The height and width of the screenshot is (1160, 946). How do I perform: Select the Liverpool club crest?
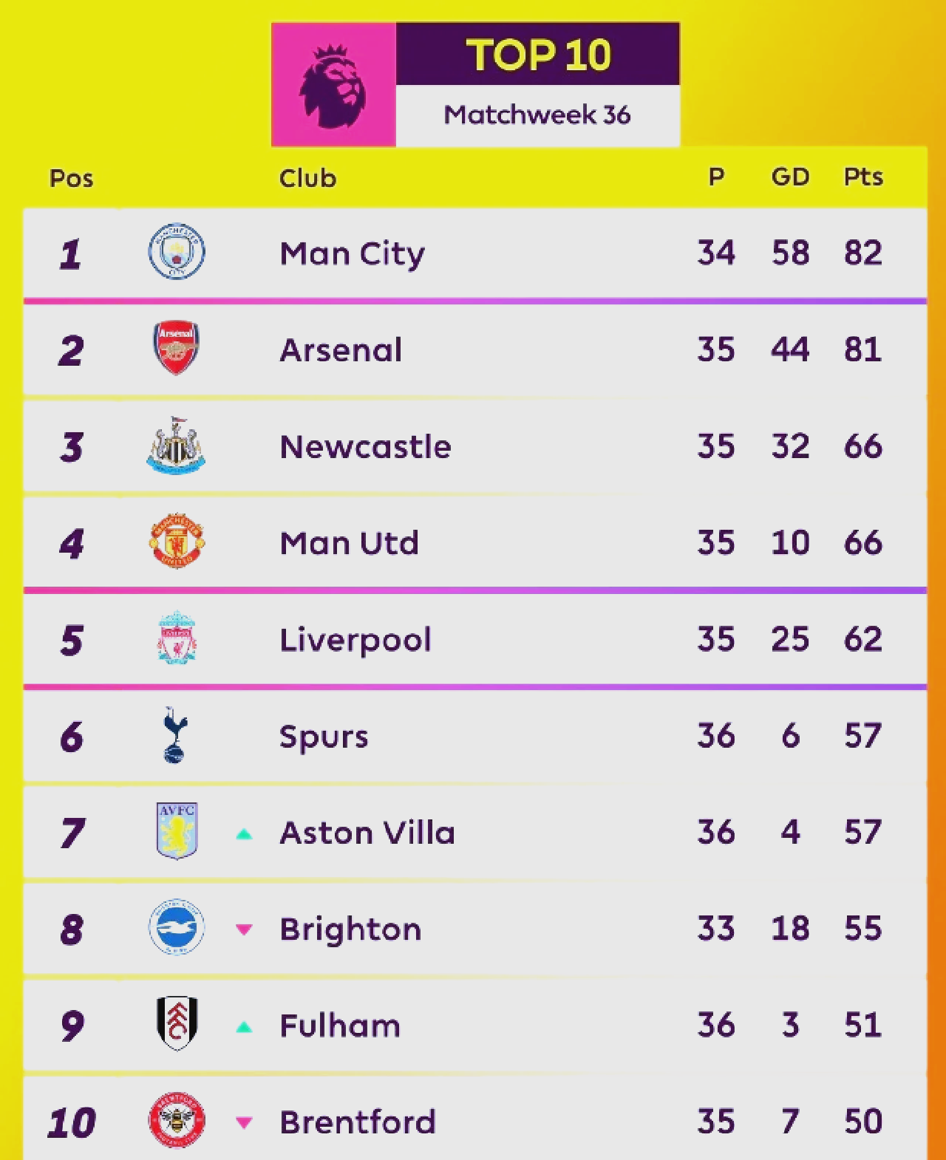[x=177, y=638]
